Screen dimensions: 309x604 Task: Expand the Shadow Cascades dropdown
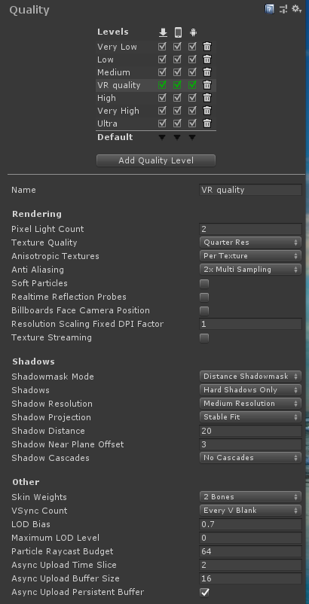pos(250,458)
